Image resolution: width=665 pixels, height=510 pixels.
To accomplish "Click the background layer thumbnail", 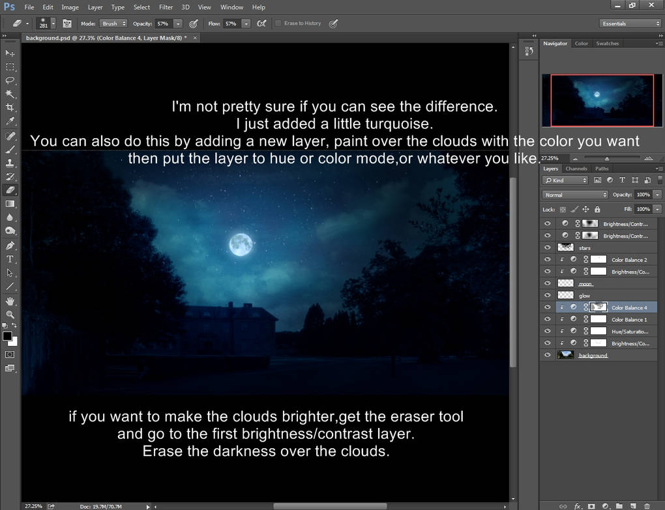I will click(x=566, y=355).
